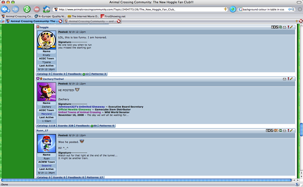Switch to the second Animal Crossing Community tab

point(91,22)
